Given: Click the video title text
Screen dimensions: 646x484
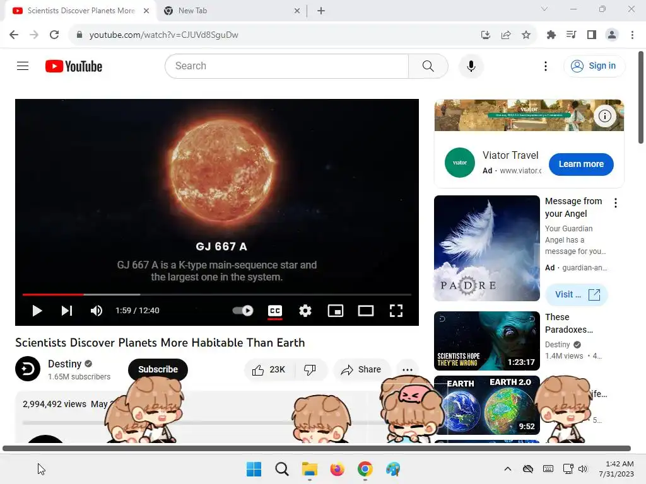Looking at the screenshot, I should pyautogui.click(x=160, y=342).
